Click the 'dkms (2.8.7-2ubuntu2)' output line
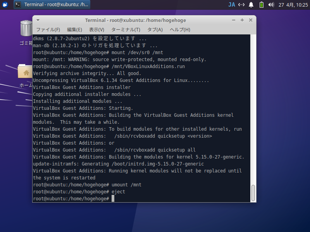310x232 pixels. point(90,38)
